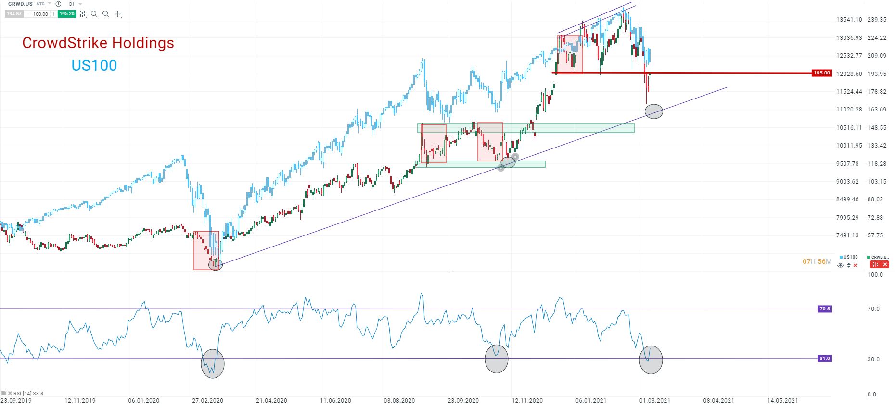Increase the trade volume with plus
The width and height of the screenshot is (895, 408).
[53, 14]
